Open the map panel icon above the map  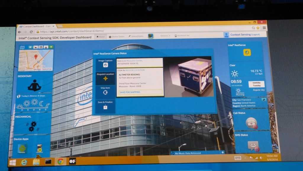[x=22, y=47]
